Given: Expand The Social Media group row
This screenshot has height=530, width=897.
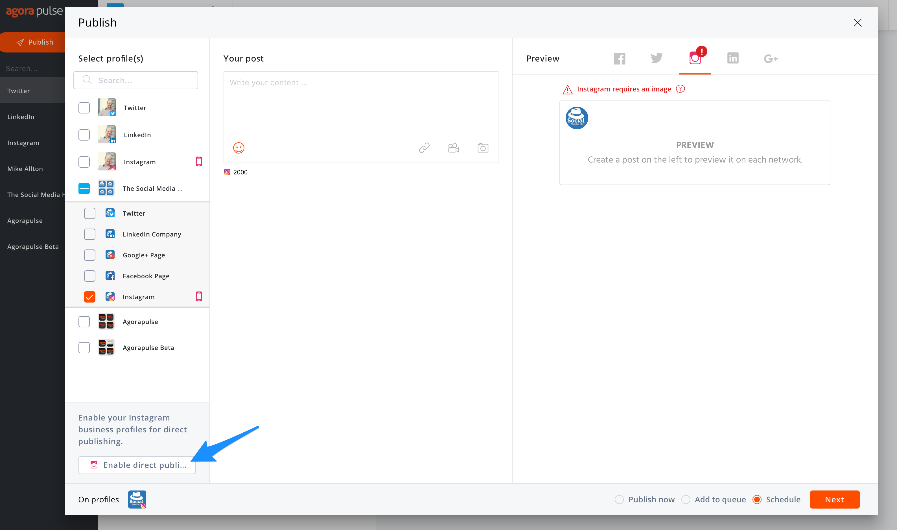Looking at the screenshot, I should tap(137, 188).
